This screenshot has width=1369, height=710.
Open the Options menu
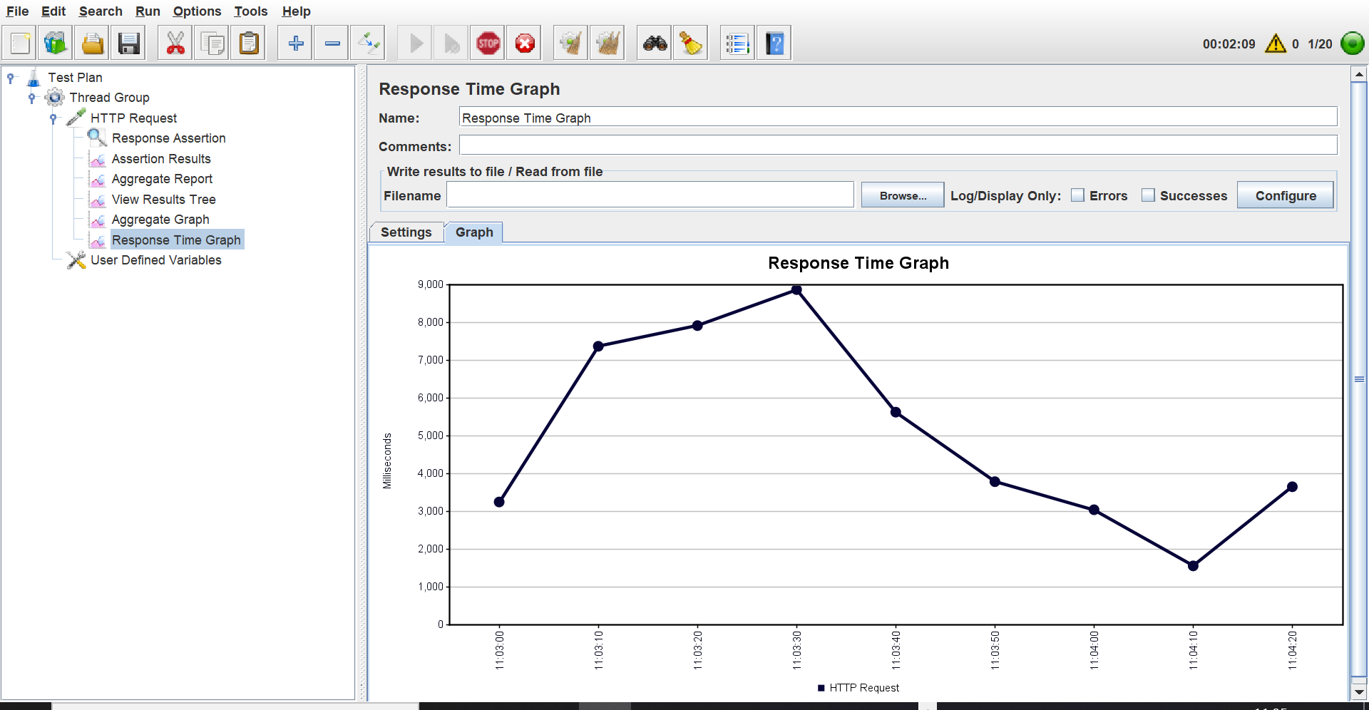click(197, 11)
